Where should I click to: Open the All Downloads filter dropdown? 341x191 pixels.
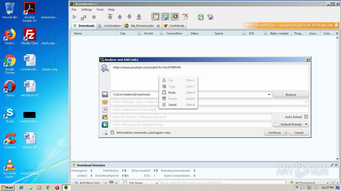coord(308,183)
